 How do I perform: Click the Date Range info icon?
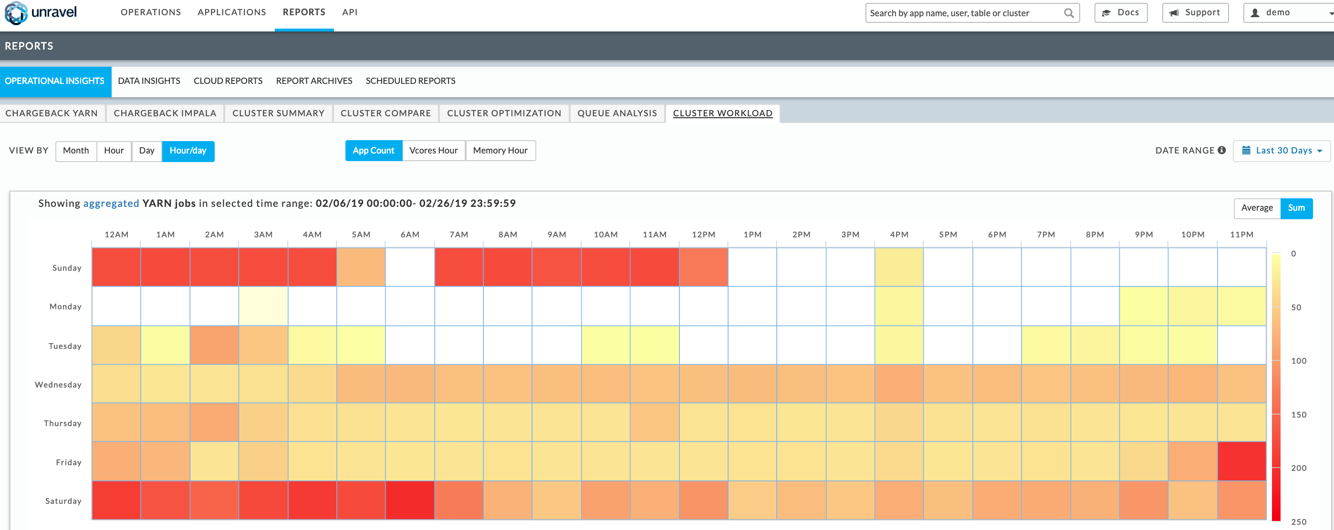click(1221, 151)
